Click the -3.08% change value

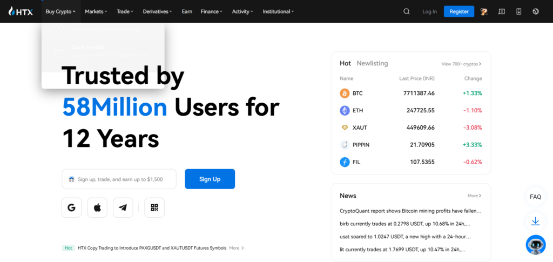point(473,127)
